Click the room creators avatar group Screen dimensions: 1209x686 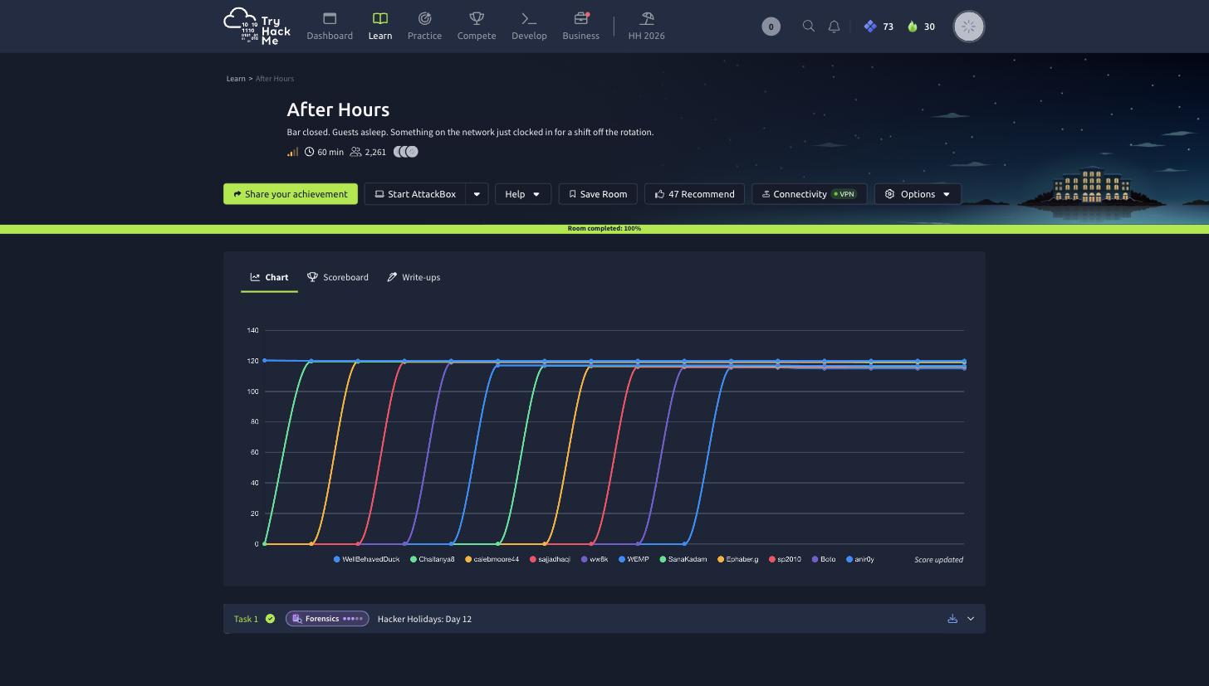point(405,152)
